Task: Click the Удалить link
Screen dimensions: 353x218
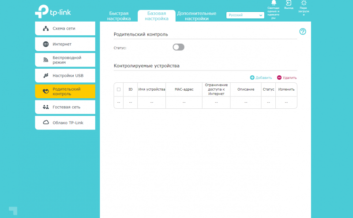Action: pos(289,78)
